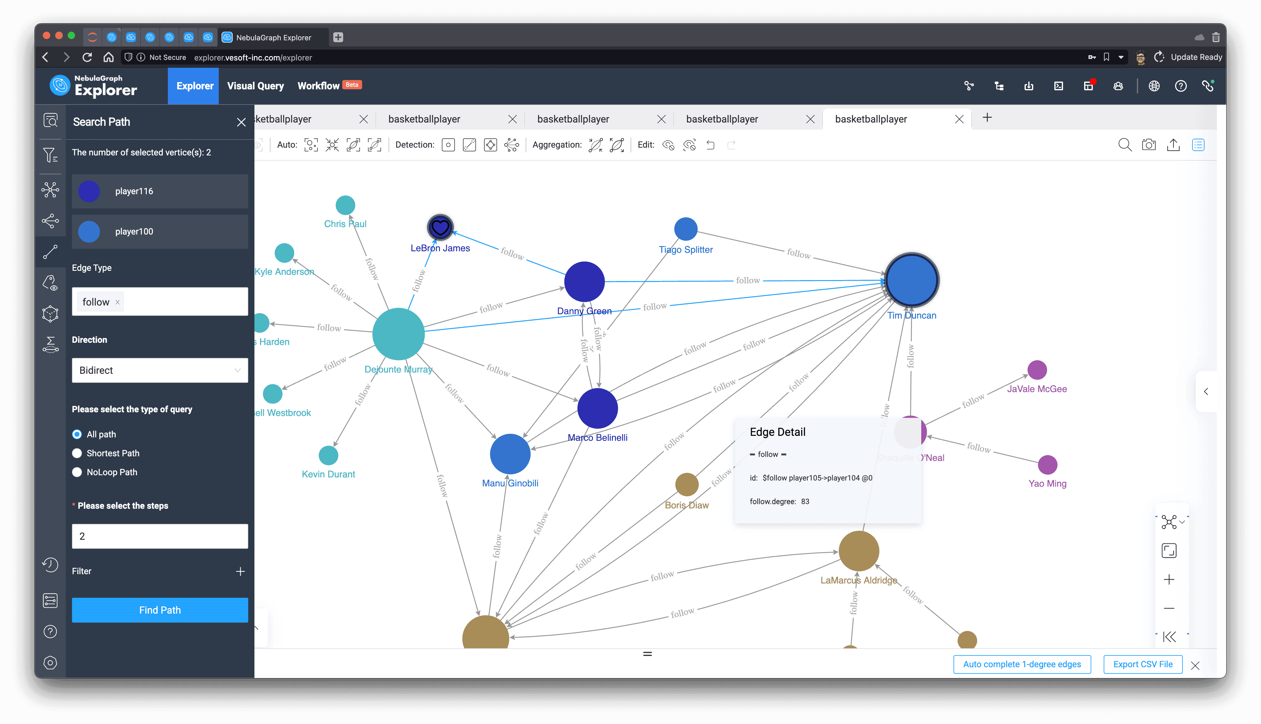Viewport: 1261px width, 724px height.
Task: Click the outlier detection icon after Detection label
Action: [448, 145]
